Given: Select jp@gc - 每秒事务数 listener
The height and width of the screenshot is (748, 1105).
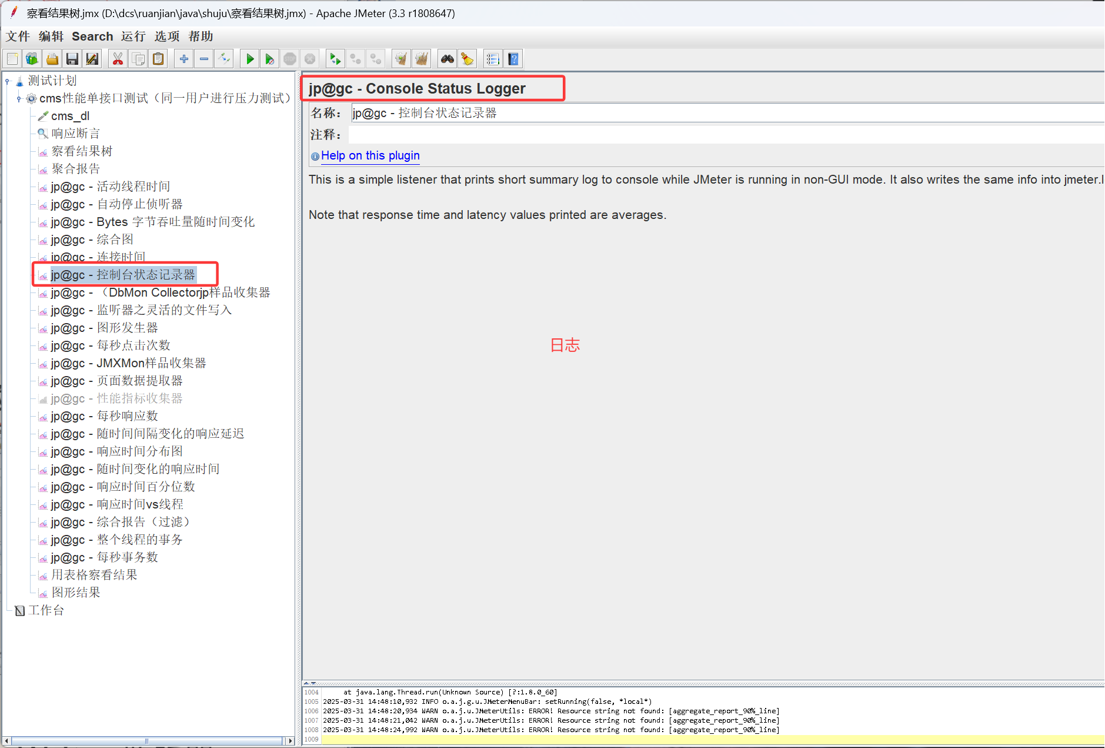Looking at the screenshot, I should click(x=104, y=557).
